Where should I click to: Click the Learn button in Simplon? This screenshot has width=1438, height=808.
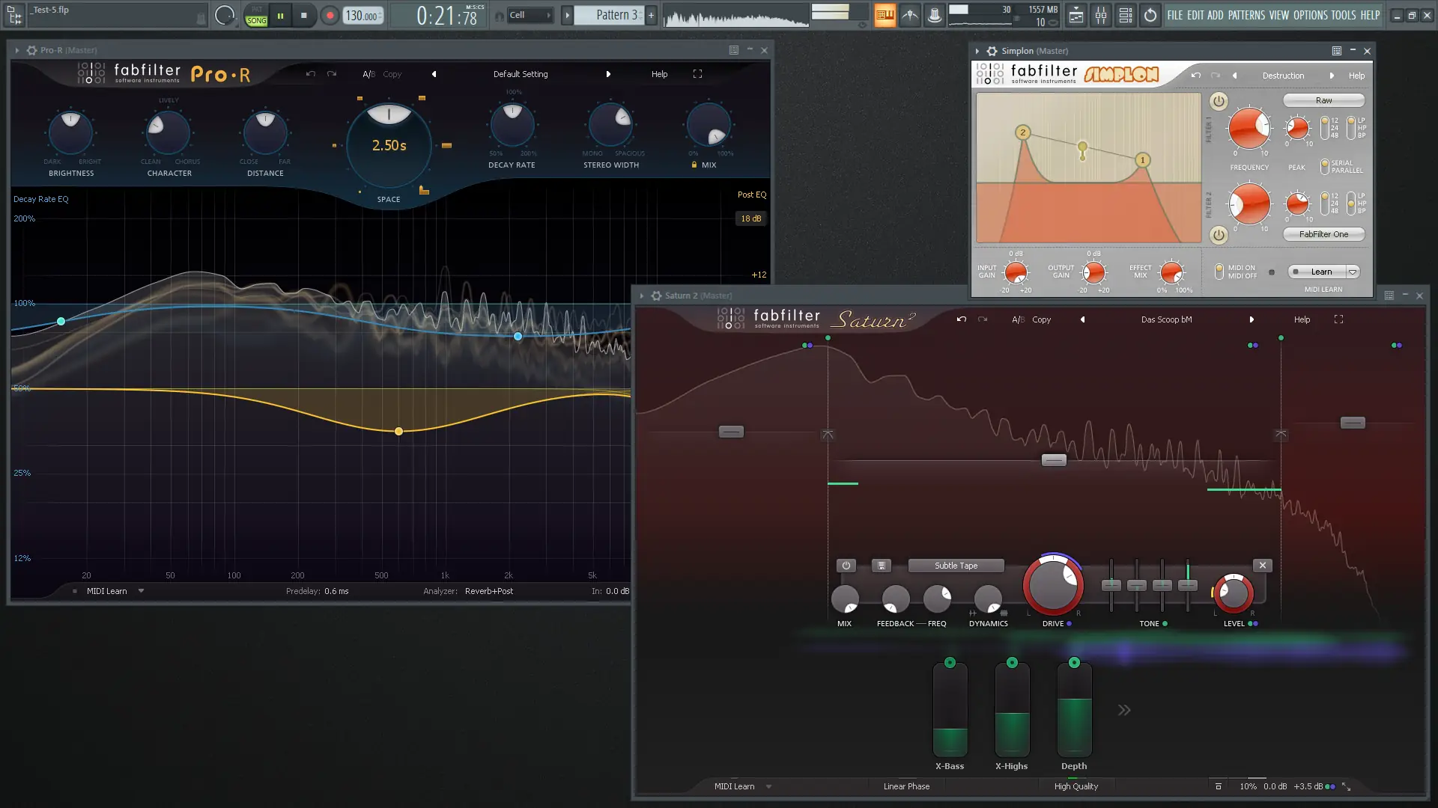1321,271
